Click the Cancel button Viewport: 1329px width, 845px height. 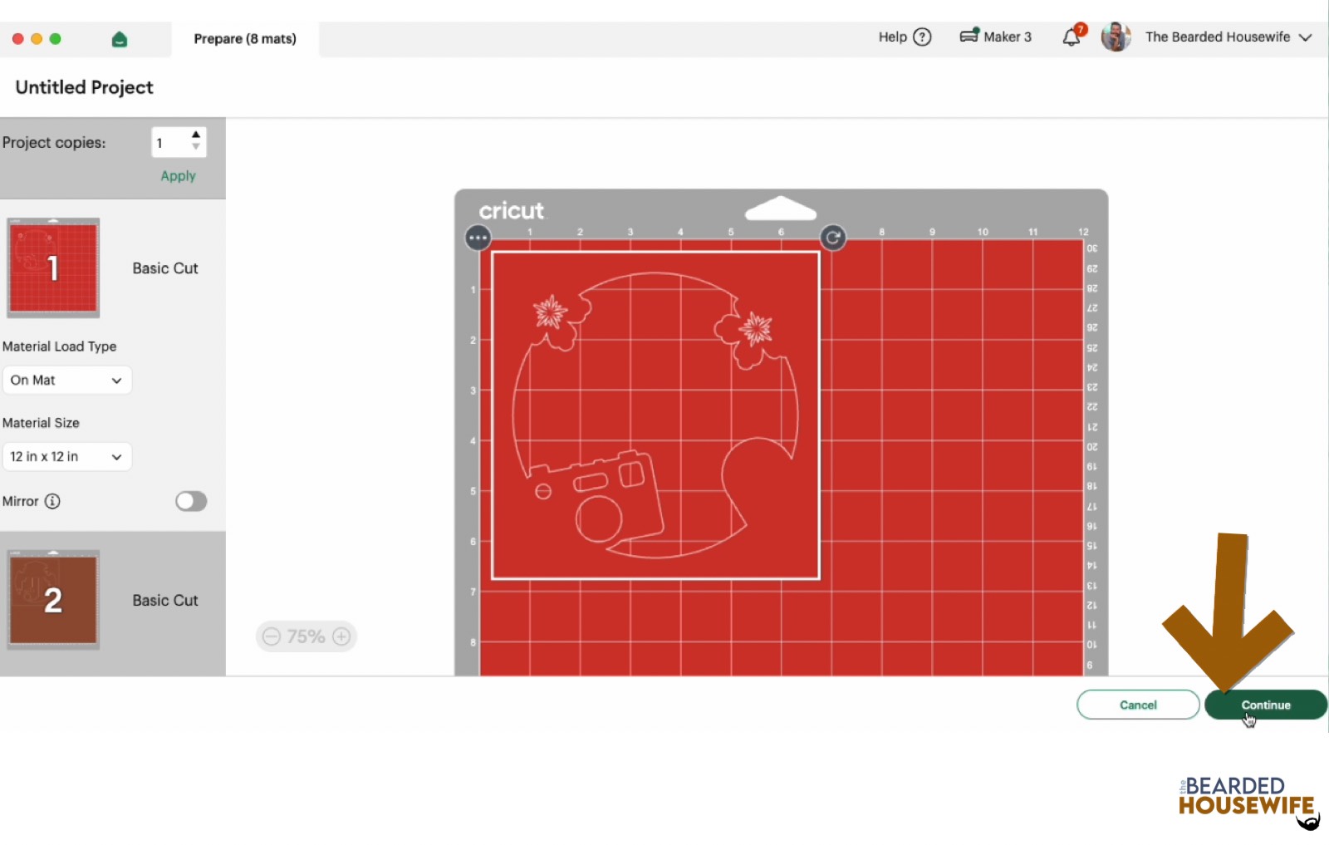point(1138,705)
